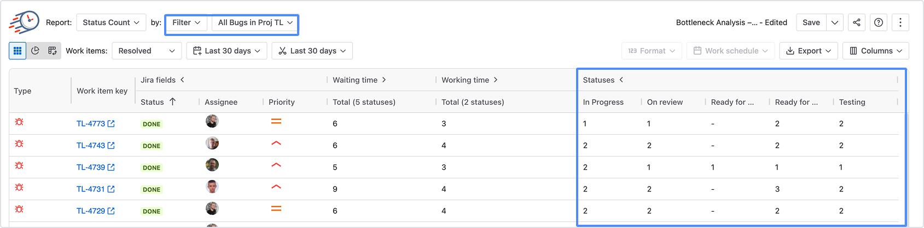The width and height of the screenshot is (924, 228).
Task: Click the bug type icon for TL-4729
Action: pyautogui.click(x=19, y=209)
